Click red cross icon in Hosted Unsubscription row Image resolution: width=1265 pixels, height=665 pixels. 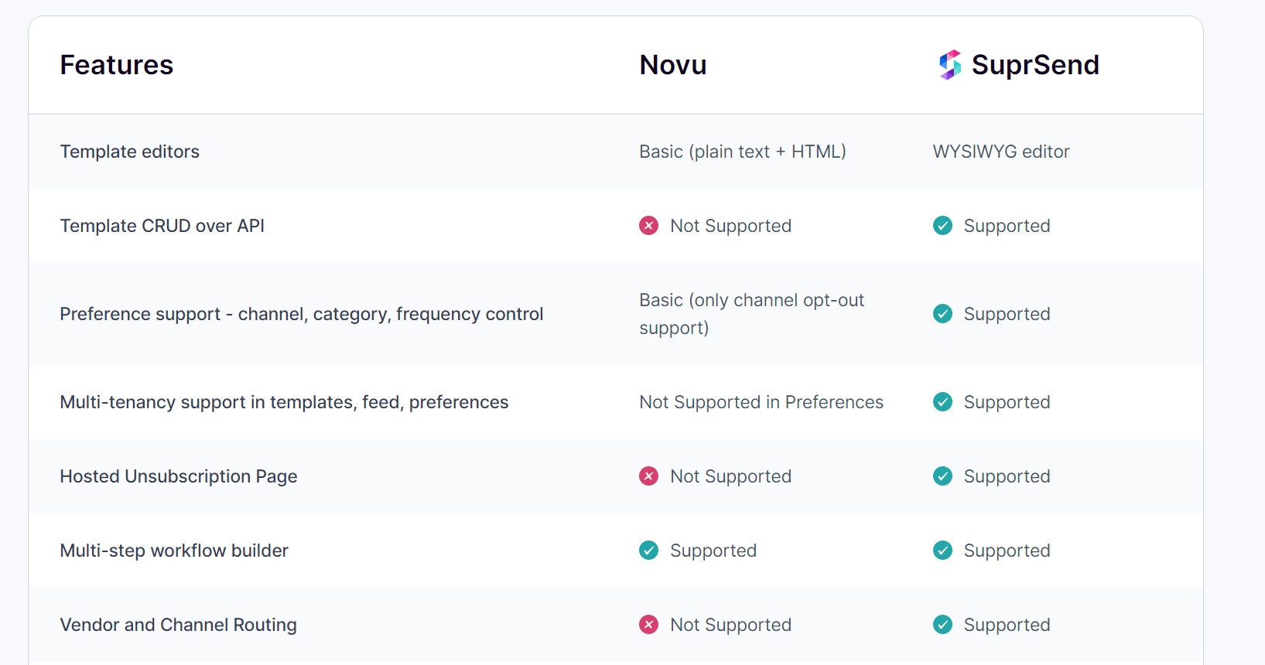point(648,476)
